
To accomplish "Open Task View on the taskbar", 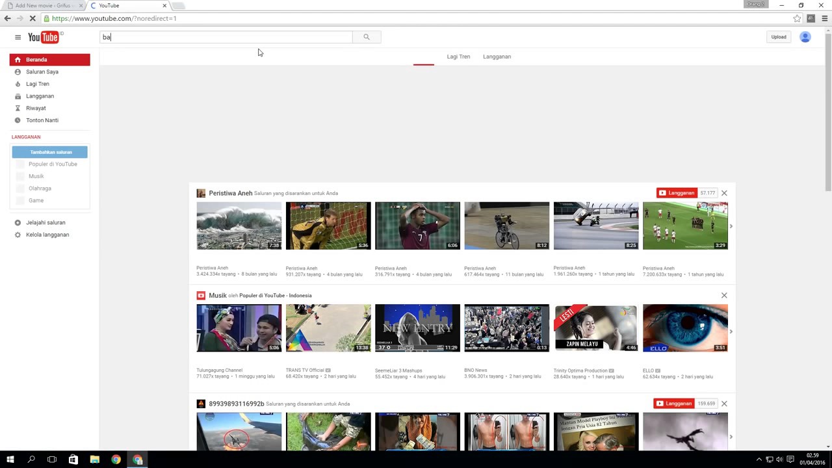I will 52,460.
